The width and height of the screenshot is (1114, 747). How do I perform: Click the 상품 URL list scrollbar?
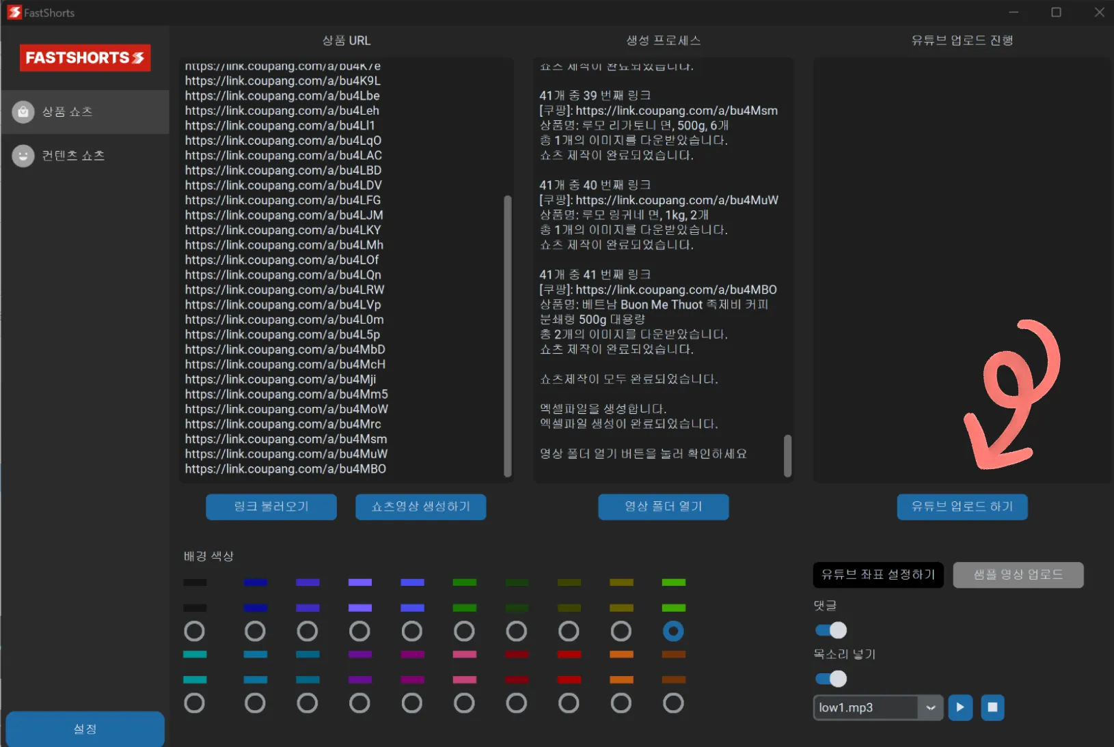(x=507, y=336)
